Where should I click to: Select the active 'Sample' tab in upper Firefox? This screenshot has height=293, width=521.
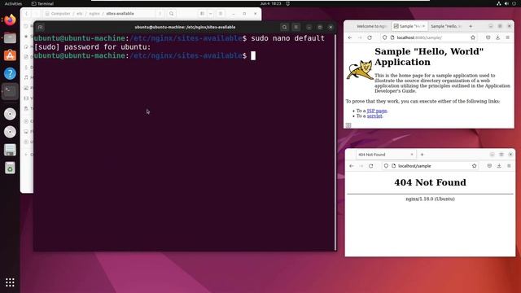(408, 26)
